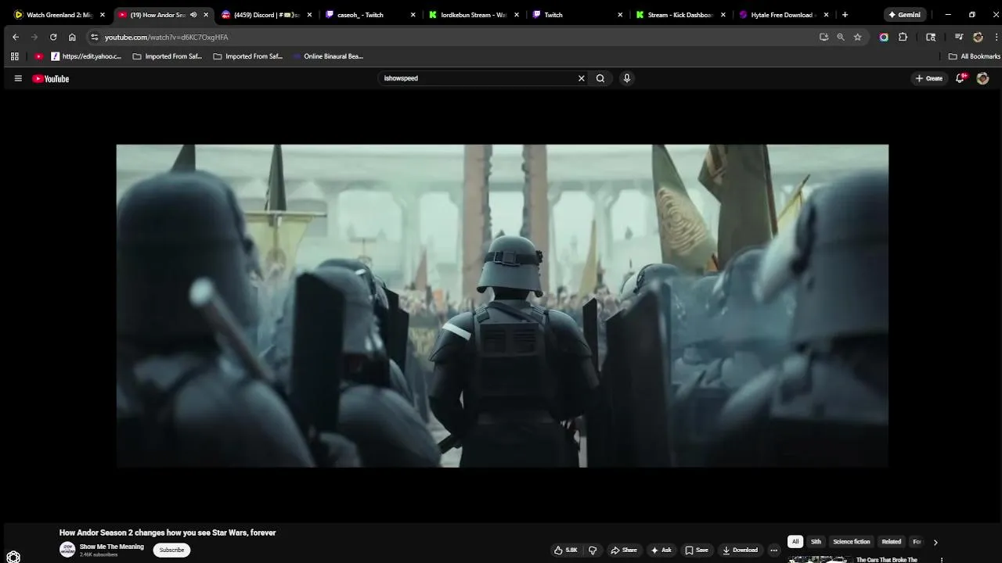
Task: Open the browser extensions puzzle icon
Action: (x=903, y=37)
